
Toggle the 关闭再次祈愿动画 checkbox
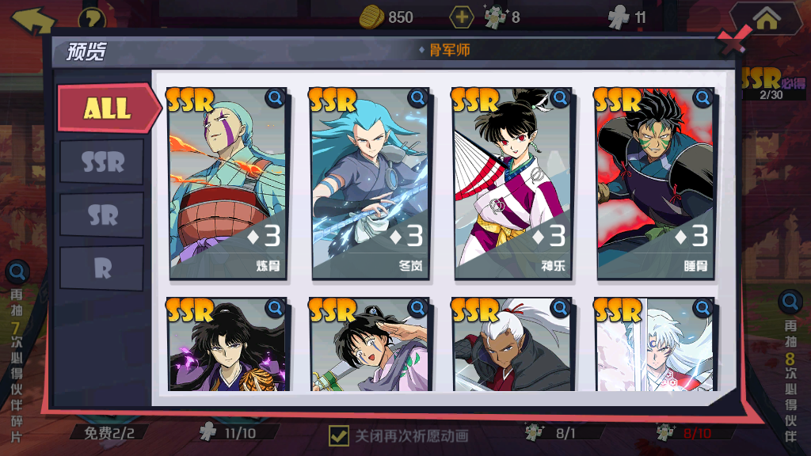[339, 435]
